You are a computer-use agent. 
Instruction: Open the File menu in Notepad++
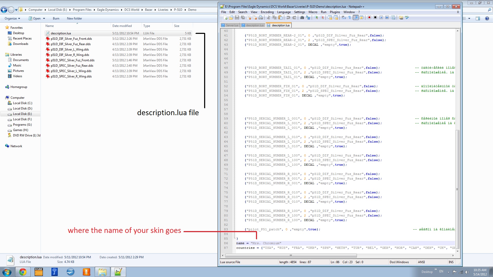point(224,12)
